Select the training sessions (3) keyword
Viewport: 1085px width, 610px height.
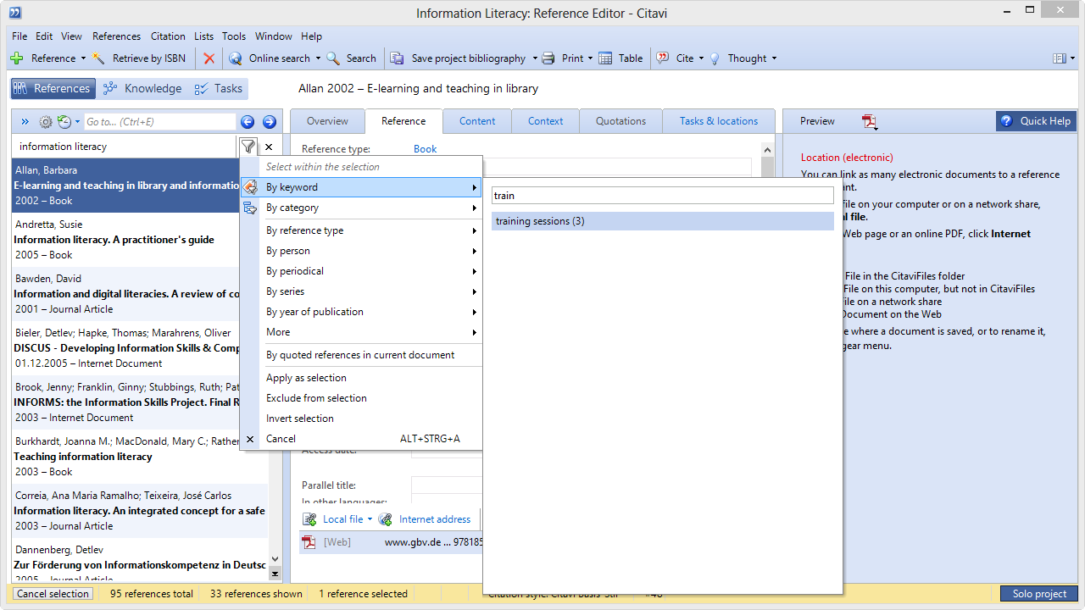tap(663, 221)
